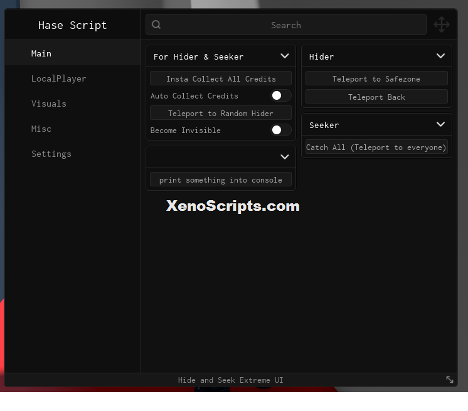Go to the Settings tab
468x411 pixels.
pyautogui.click(x=51, y=154)
